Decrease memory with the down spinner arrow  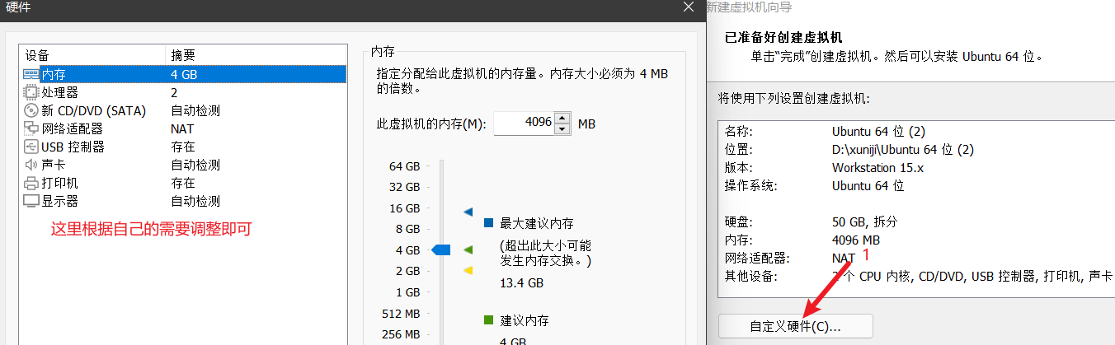(562, 129)
